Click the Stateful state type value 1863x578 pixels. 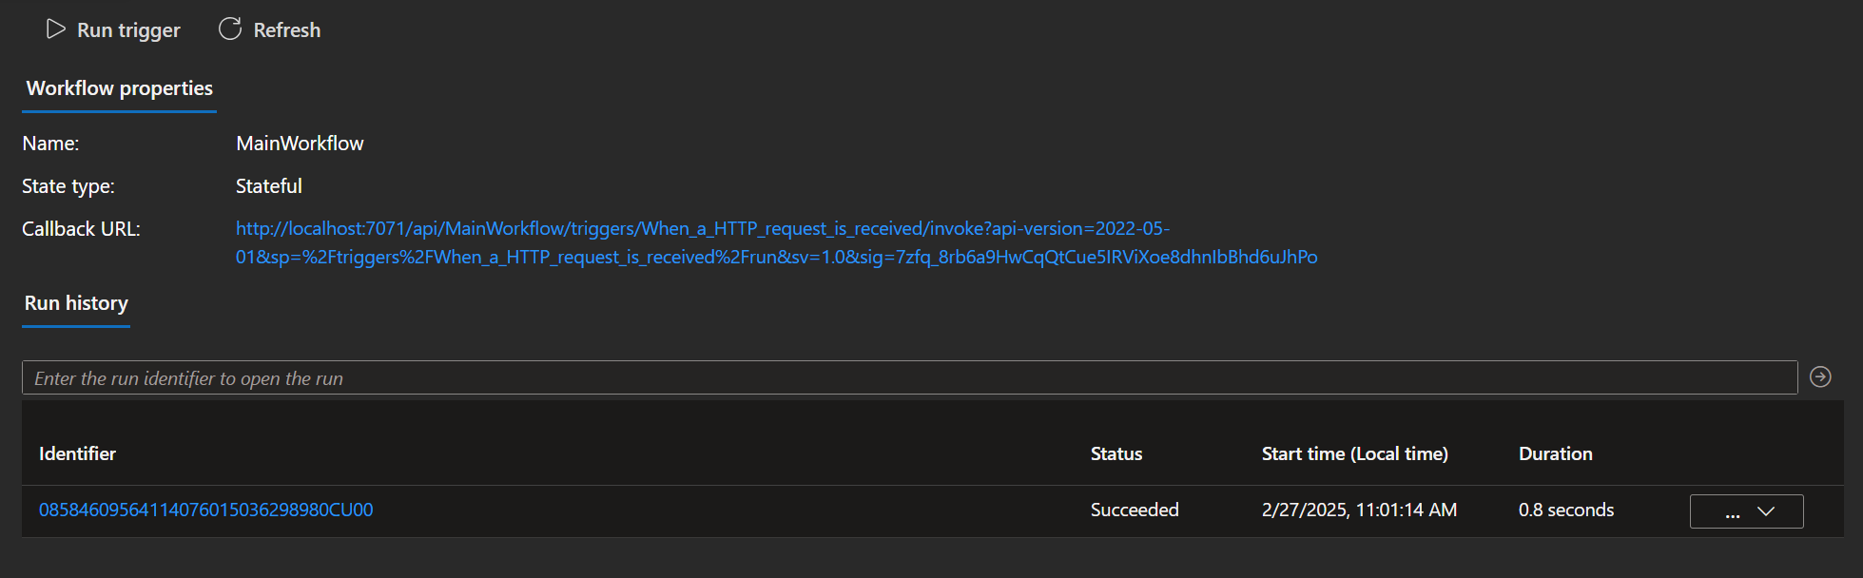click(x=268, y=186)
